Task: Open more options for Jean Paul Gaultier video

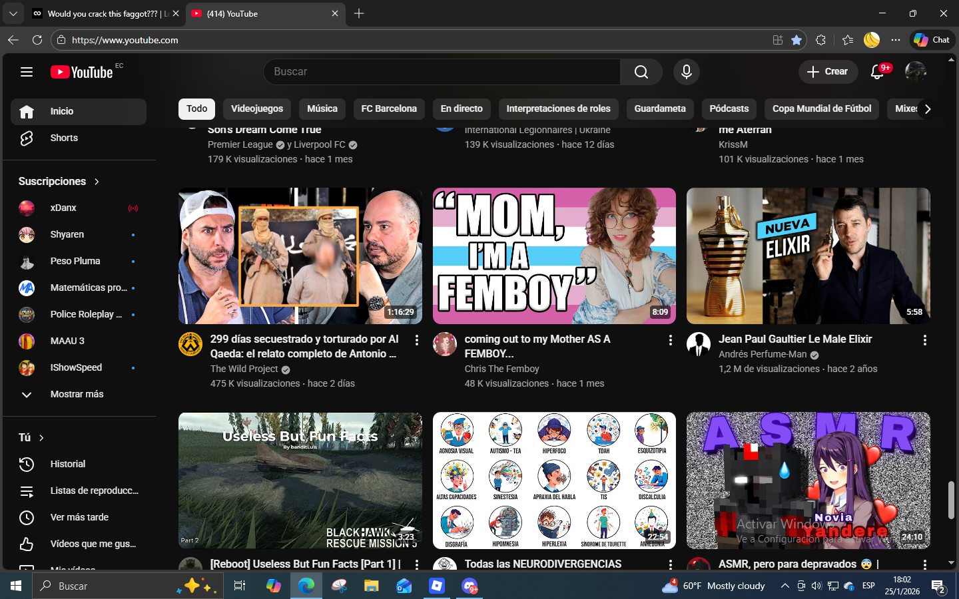Action: pos(925,340)
